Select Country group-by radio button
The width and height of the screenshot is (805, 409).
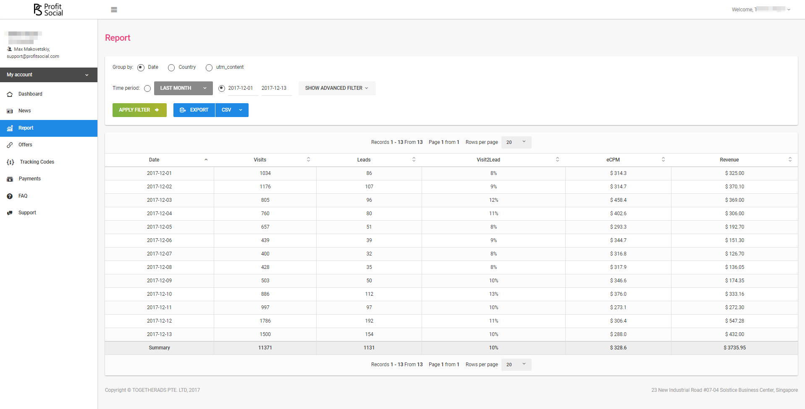tap(171, 68)
